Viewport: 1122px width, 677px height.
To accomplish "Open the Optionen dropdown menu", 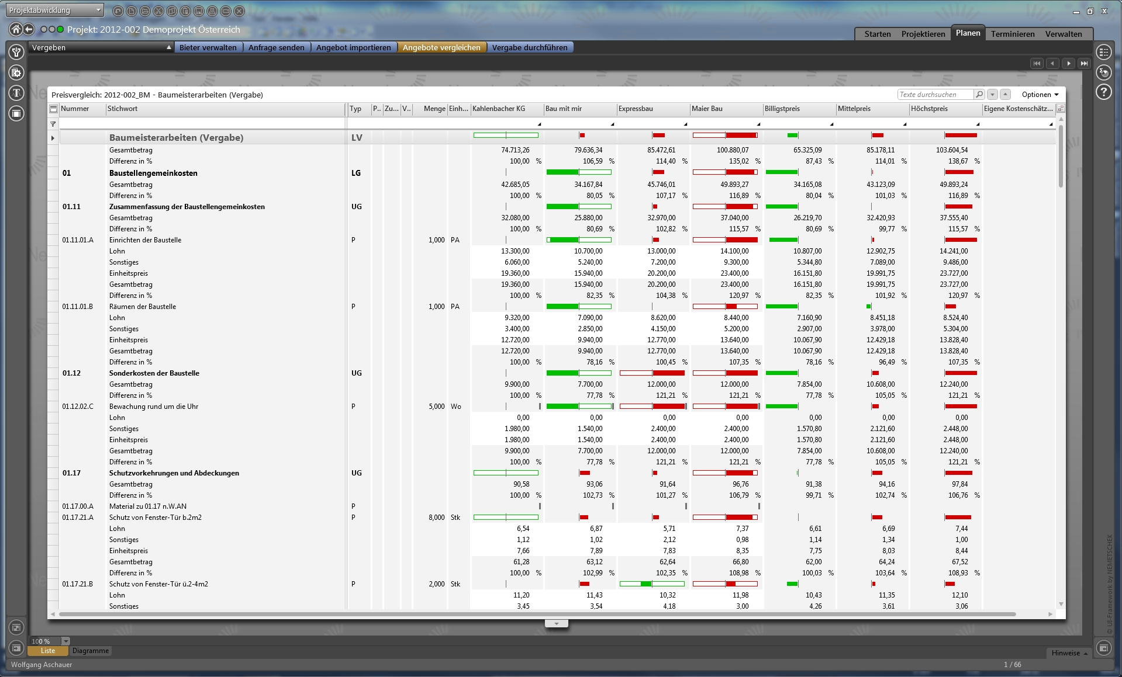I will 1040,95.
